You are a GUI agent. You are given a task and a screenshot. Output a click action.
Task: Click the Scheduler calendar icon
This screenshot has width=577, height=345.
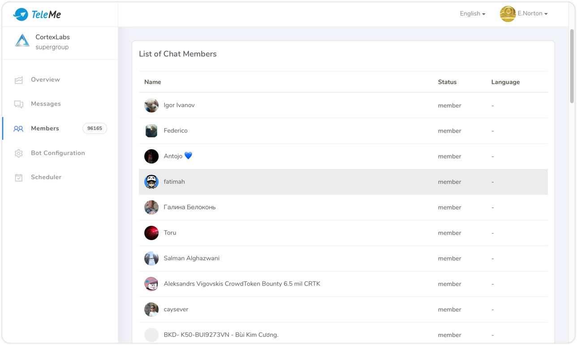click(x=18, y=177)
